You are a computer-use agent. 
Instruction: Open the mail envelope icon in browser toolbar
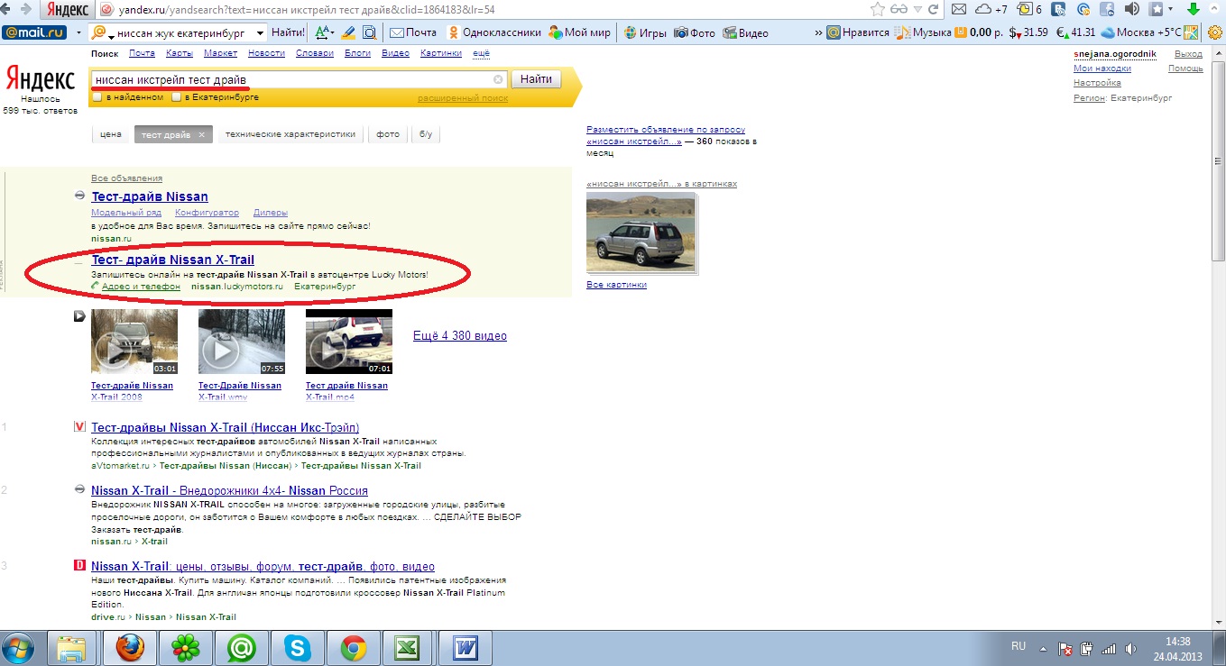pos(960,9)
